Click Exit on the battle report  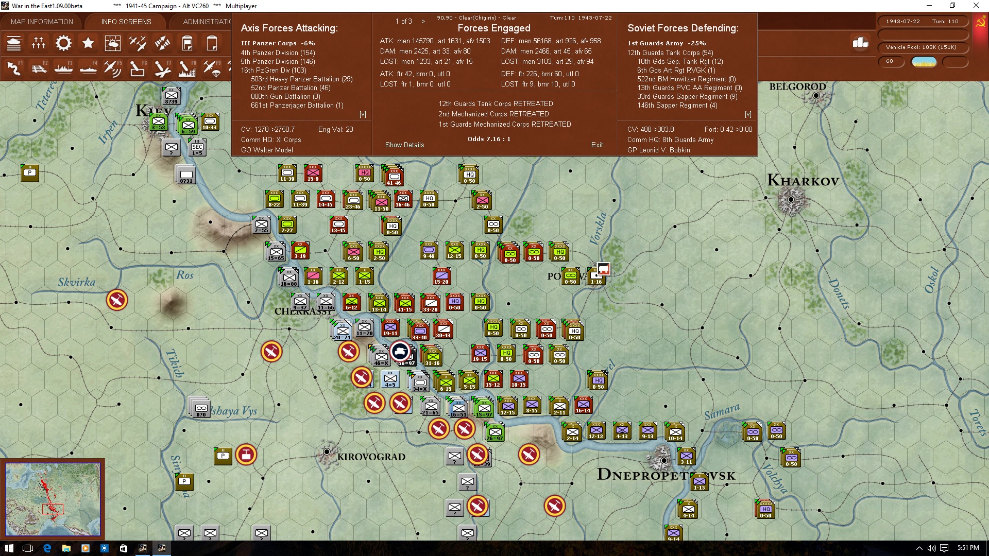click(x=597, y=145)
